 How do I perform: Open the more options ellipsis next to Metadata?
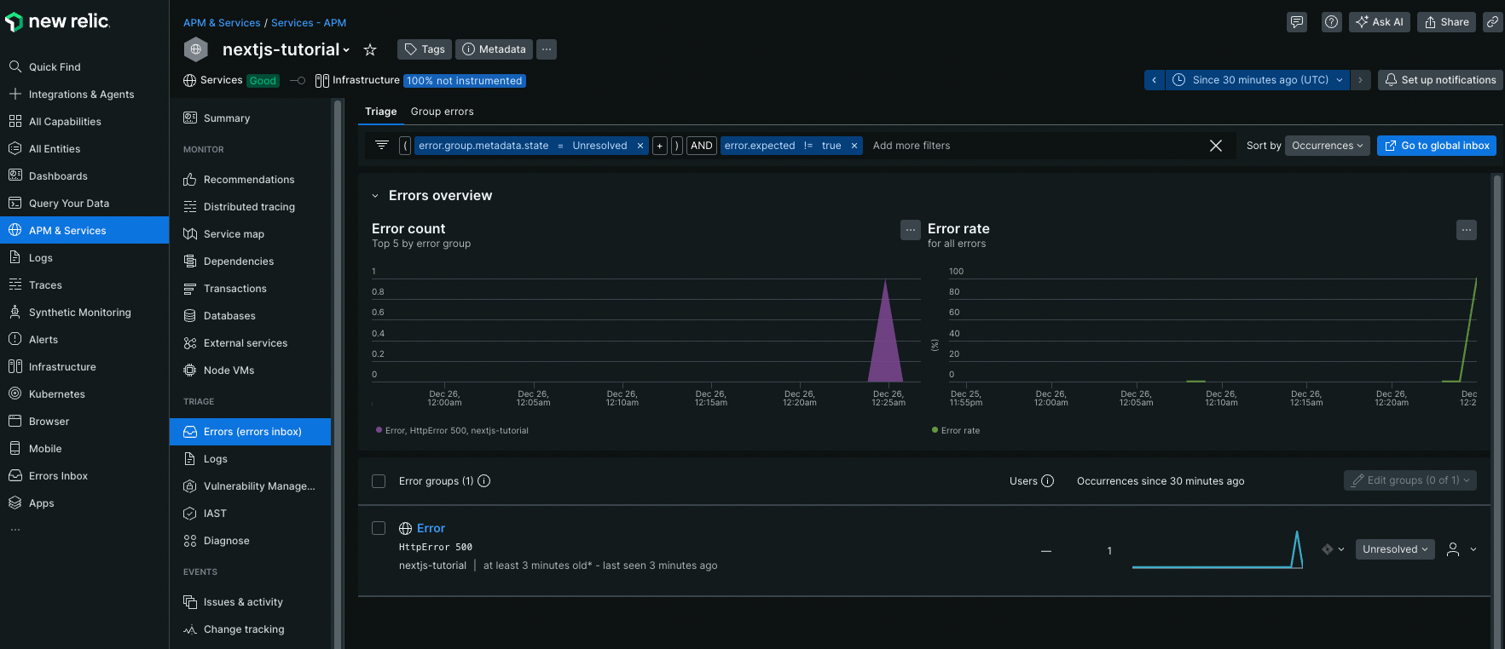tap(547, 49)
